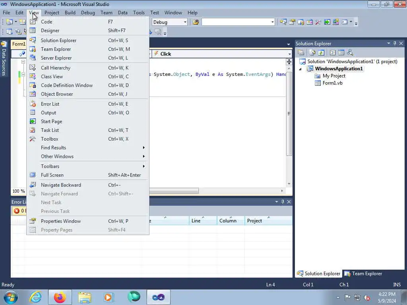Image resolution: width=407 pixels, height=305 pixels.
Task: Sort Error List by Column header
Action: 231,220
